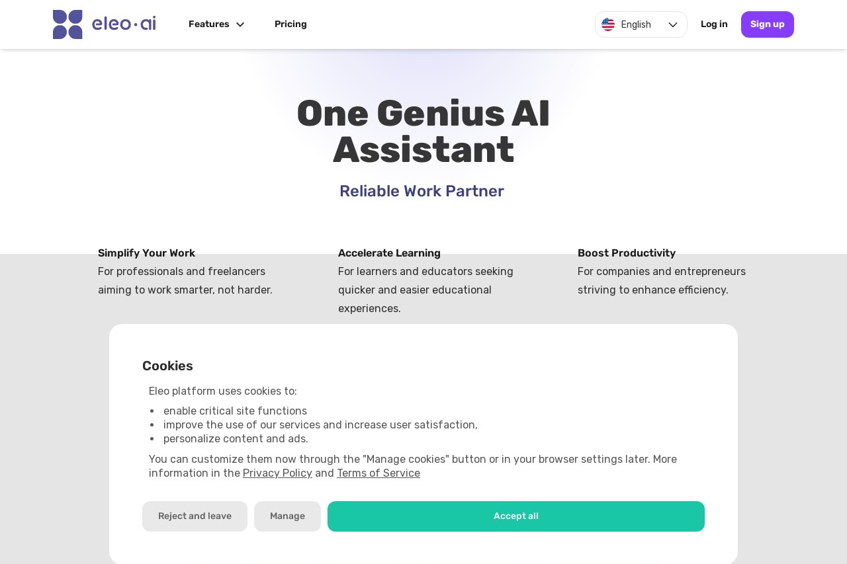Open the Terms of Service link

379,473
